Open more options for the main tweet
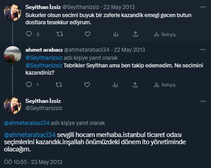The height and width of the screenshot is (168, 211). click(203, 102)
